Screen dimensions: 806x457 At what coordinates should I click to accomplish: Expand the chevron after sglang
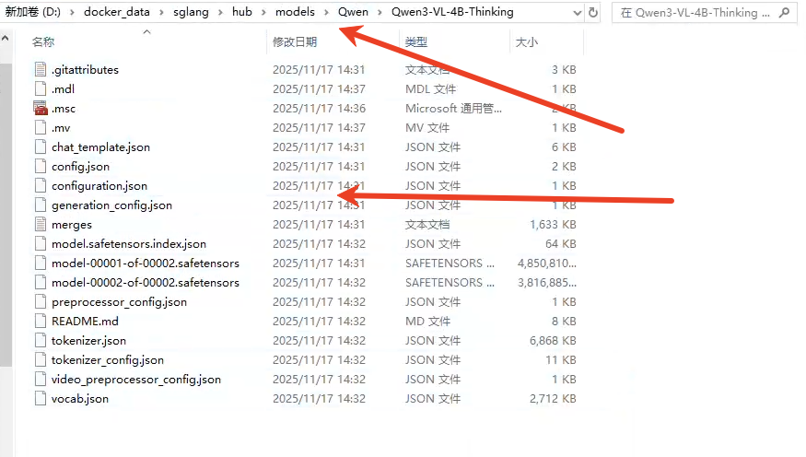(220, 12)
